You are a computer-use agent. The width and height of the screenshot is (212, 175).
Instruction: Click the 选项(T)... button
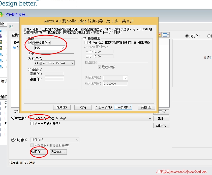pos(39,152)
